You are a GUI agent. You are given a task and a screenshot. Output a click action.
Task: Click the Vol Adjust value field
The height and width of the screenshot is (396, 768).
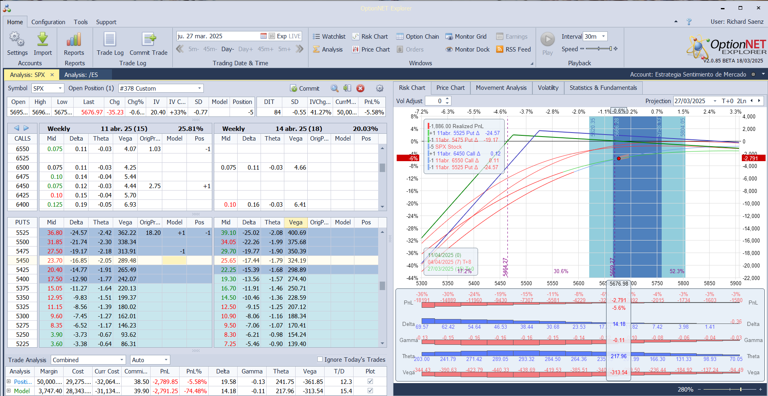tap(435, 101)
